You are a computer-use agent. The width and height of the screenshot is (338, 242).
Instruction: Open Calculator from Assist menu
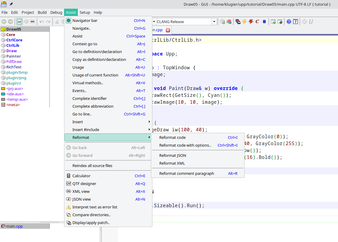click(81, 176)
